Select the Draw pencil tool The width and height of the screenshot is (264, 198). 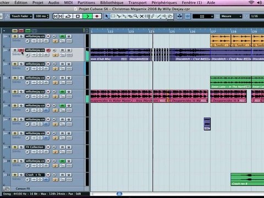pos(153,16)
